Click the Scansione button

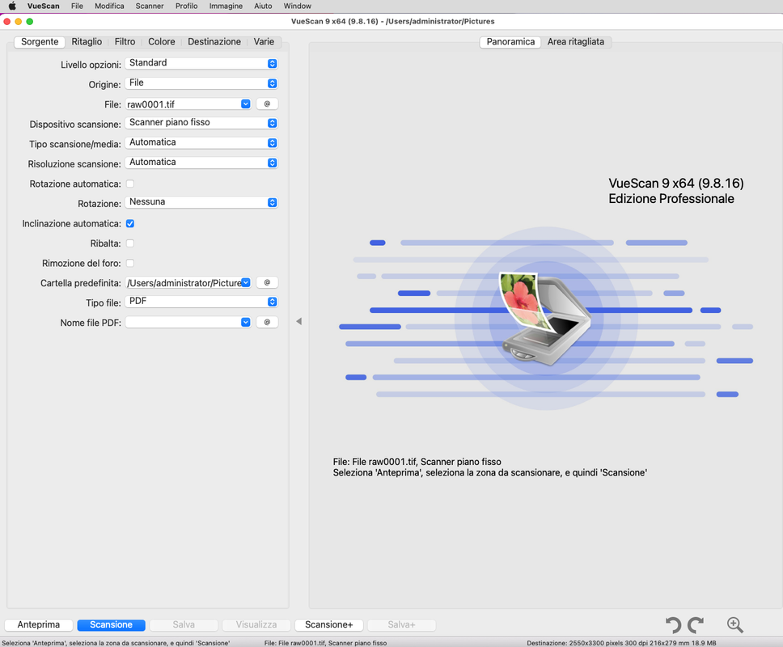coord(111,624)
